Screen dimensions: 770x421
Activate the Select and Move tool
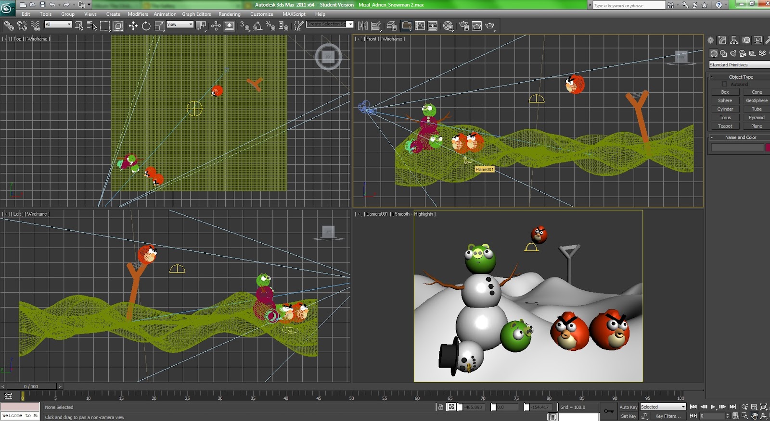pyautogui.click(x=133, y=25)
